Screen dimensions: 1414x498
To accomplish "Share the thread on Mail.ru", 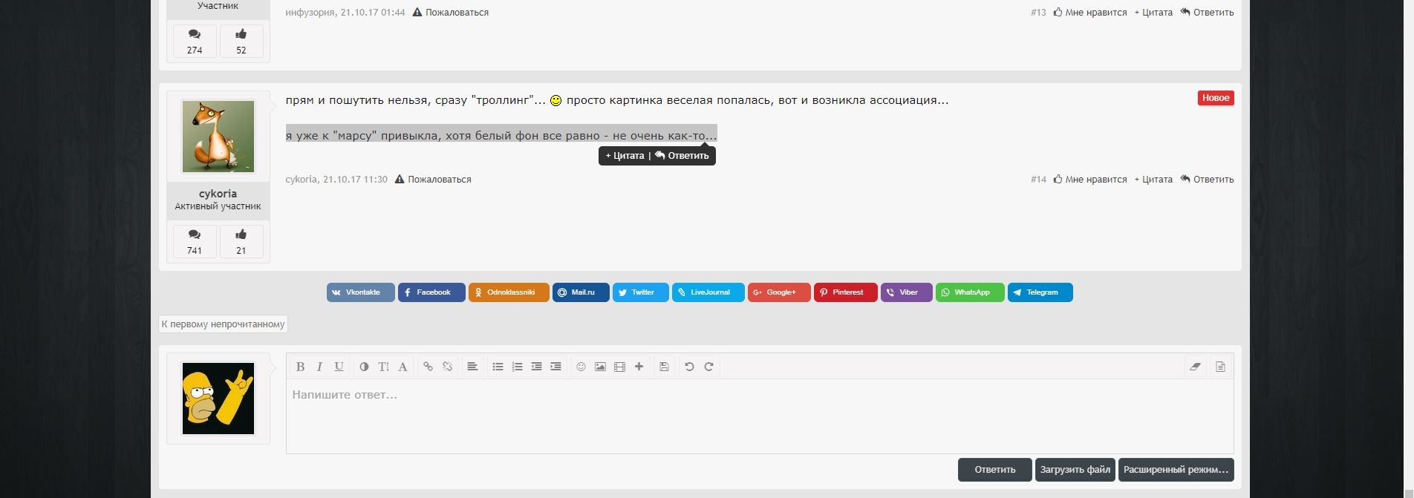I will click(x=581, y=292).
